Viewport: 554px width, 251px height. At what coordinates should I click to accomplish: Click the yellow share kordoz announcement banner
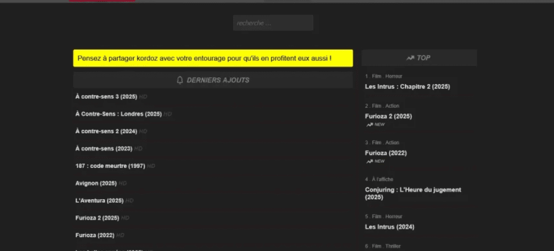(213, 59)
